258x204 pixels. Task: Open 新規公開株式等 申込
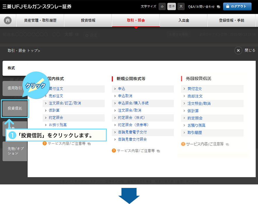122,89
